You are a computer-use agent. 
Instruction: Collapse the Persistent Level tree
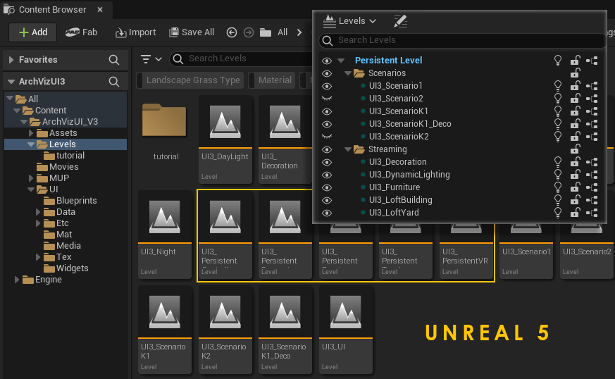341,61
